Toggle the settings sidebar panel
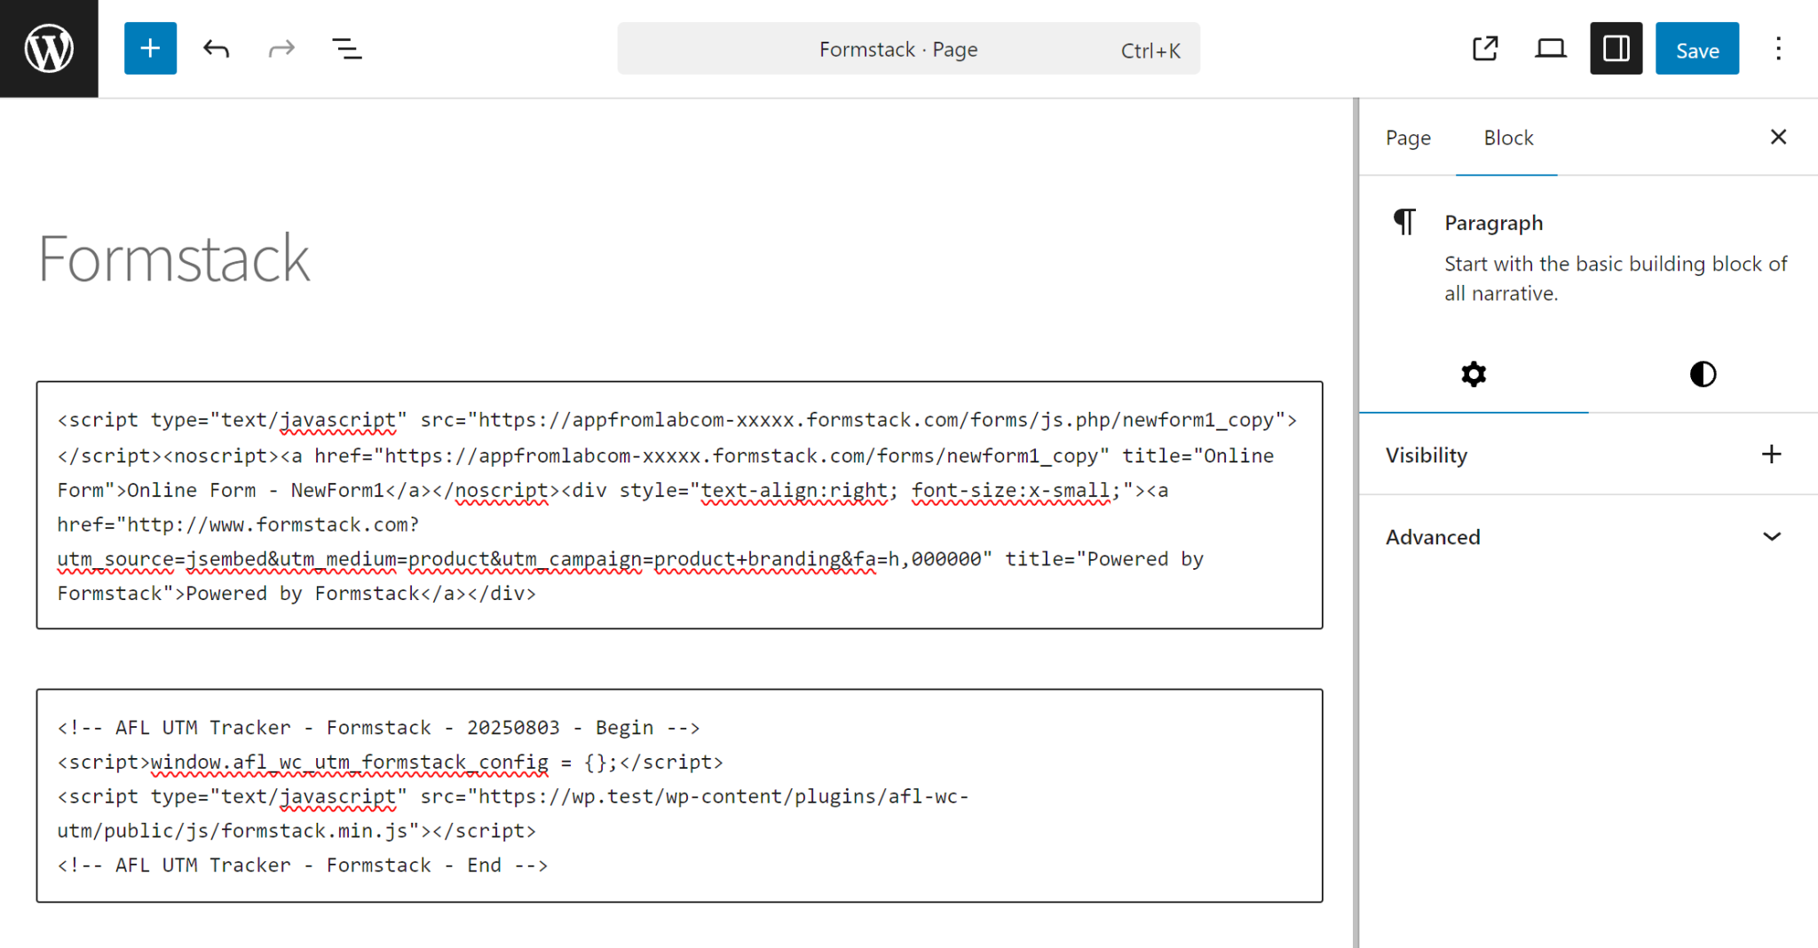The image size is (1818, 948). [x=1616, y=49]
